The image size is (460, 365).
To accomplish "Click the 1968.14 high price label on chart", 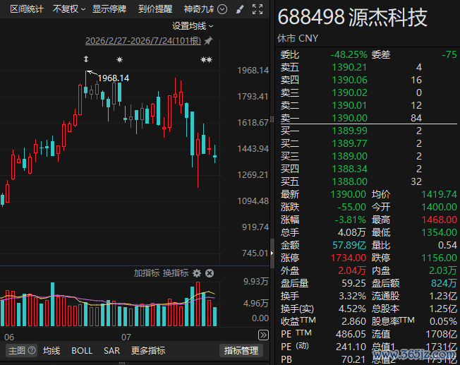I will 114,78.
